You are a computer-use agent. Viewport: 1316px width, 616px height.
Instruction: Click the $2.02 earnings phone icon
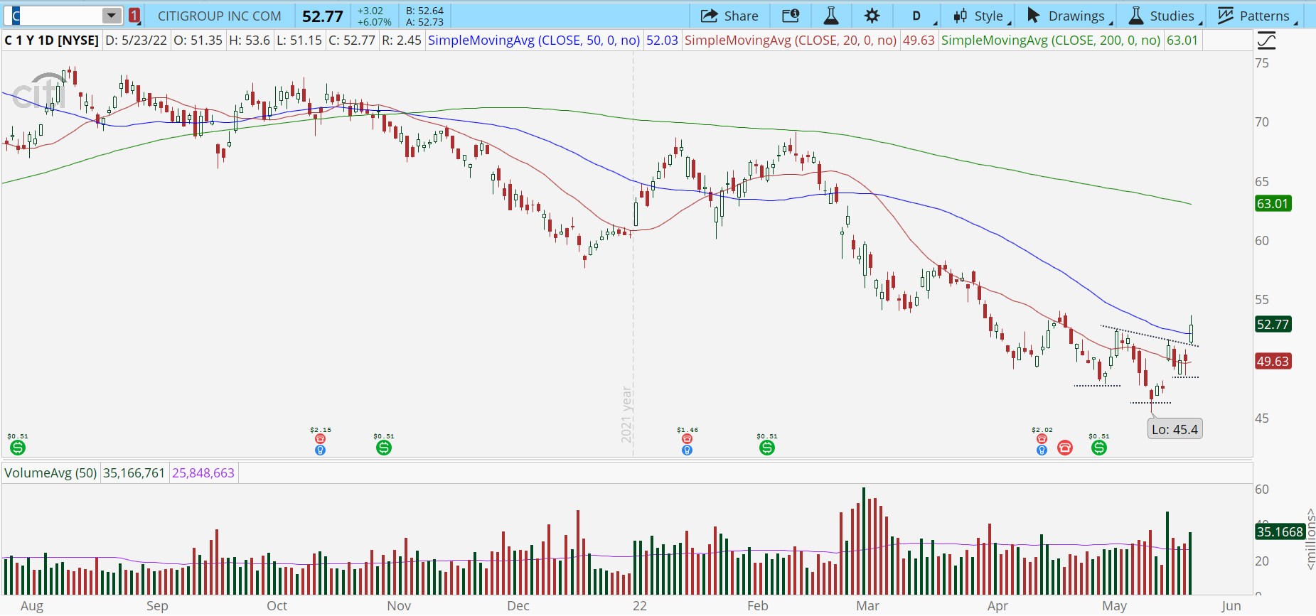[x=1042, y=439]
